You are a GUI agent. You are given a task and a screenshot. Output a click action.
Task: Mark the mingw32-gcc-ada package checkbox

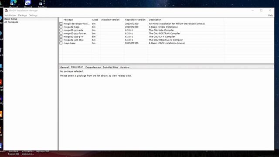pos(61,30)
